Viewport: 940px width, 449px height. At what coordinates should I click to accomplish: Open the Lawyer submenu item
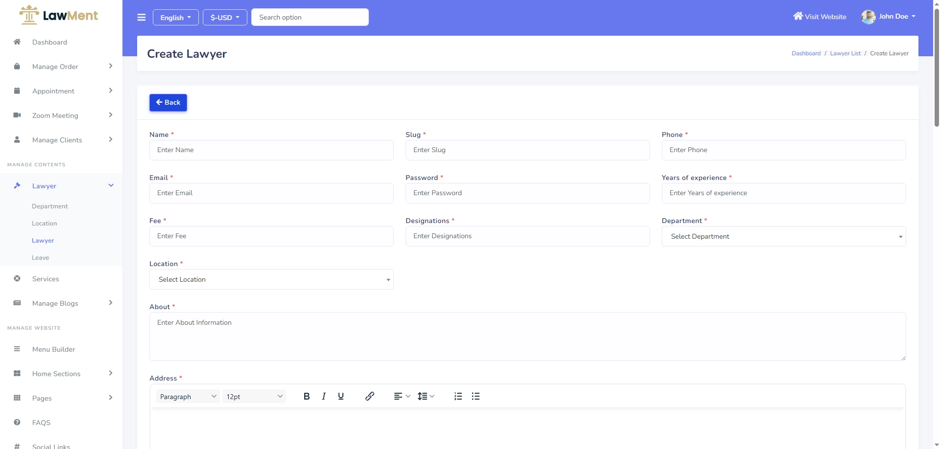(x=43, y=241)
